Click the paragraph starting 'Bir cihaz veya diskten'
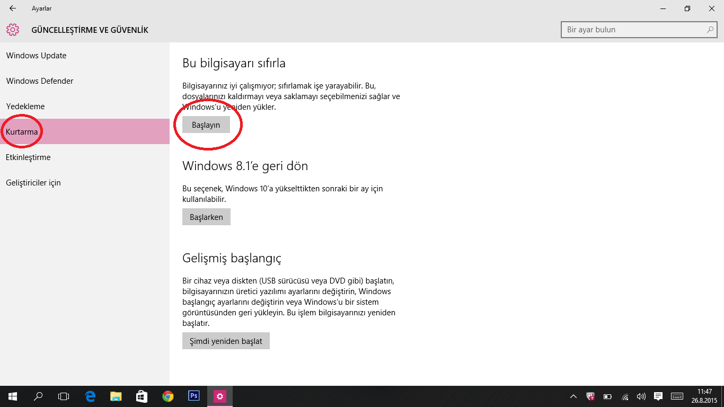Viewport: 724px width, 407px height. coord(289,302)
